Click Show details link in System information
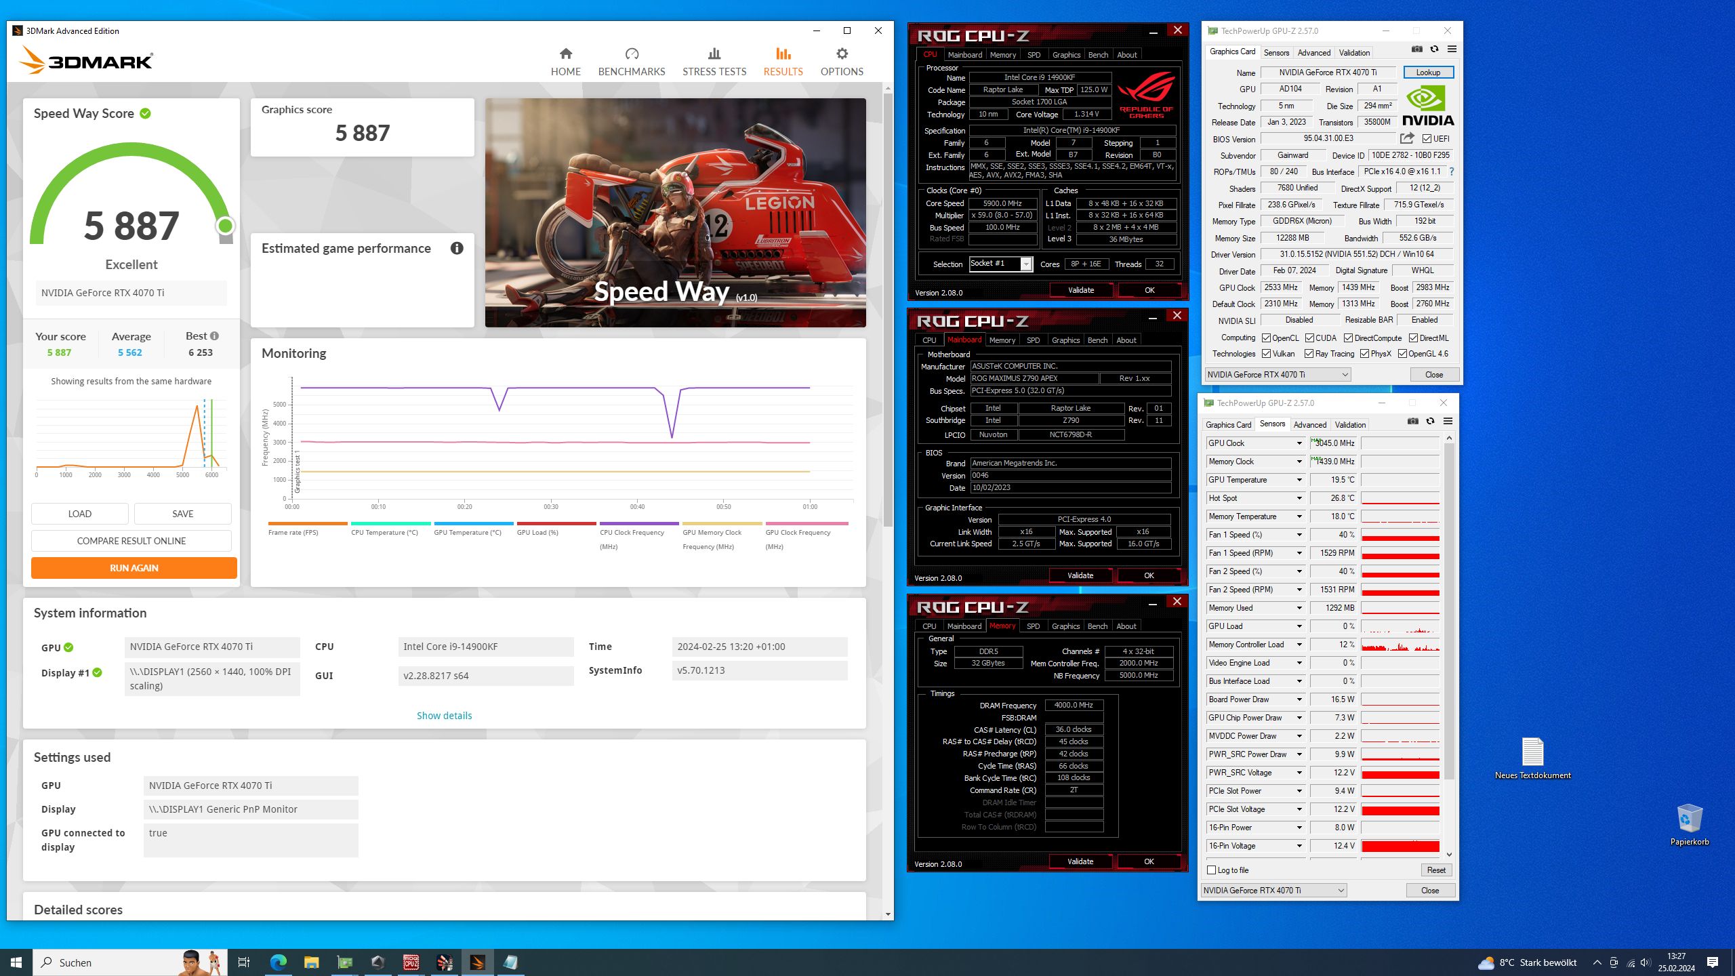The width and height of the screenshot is (1735, 976). point(444,716)
